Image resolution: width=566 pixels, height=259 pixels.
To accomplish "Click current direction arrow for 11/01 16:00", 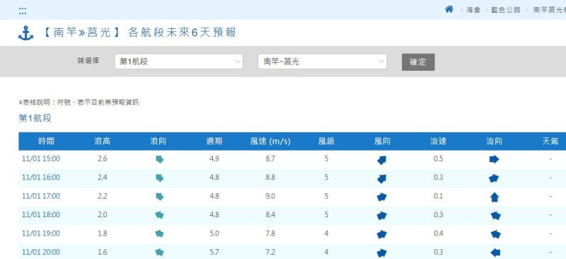I will 494,178.
